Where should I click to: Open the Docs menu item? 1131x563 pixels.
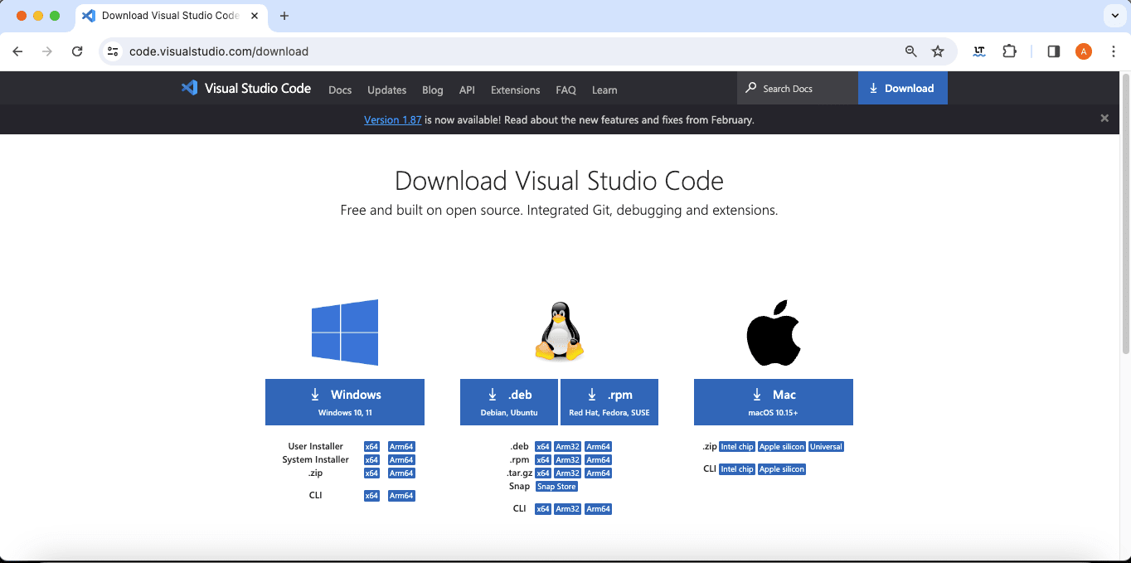(340, 90)
